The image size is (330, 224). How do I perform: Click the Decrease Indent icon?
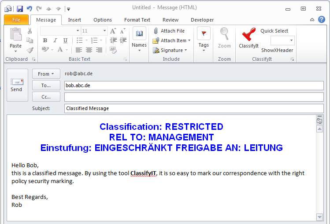(113, 40)
